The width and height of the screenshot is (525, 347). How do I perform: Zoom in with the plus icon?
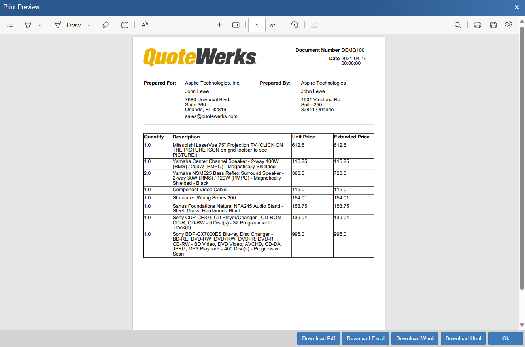tap(219, 25)
